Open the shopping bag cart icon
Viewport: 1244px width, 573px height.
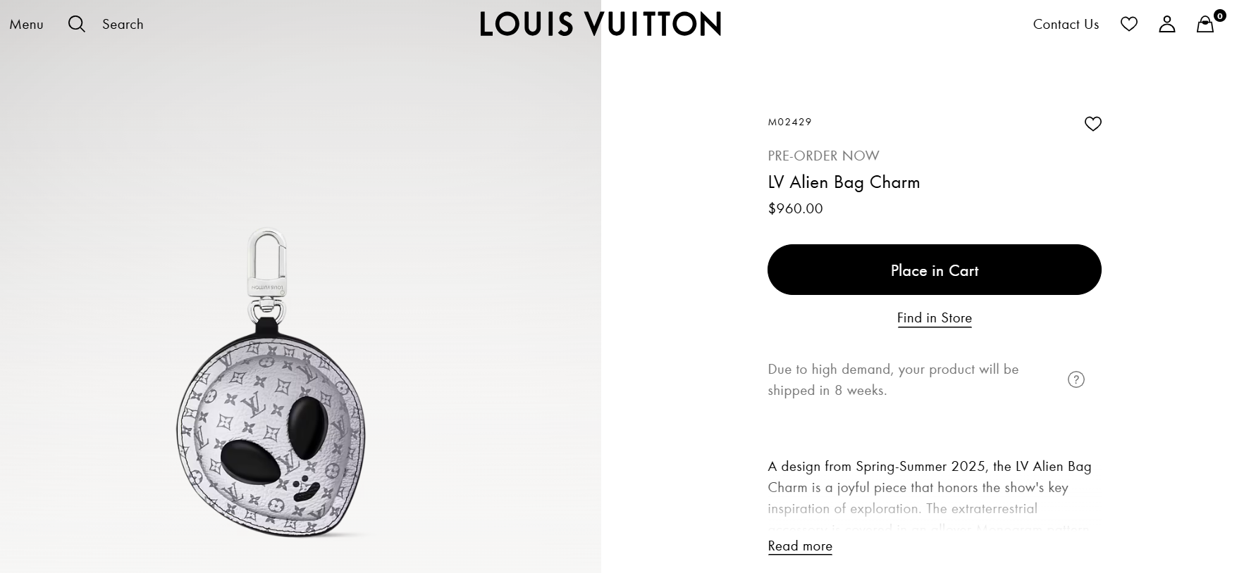point(1205,25)
